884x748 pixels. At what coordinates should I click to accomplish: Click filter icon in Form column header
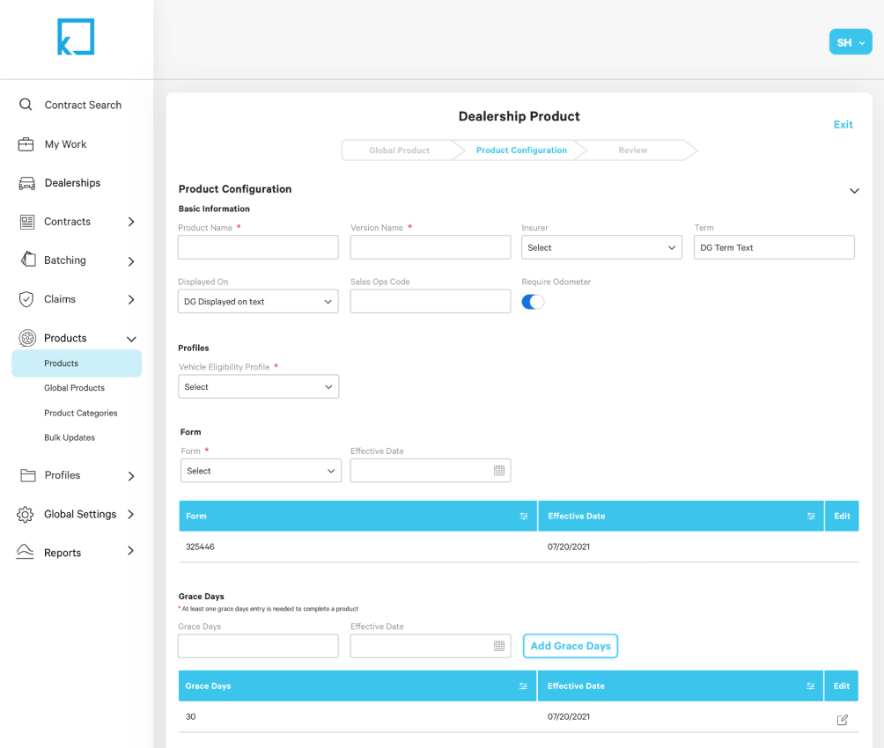click(524, 517)
